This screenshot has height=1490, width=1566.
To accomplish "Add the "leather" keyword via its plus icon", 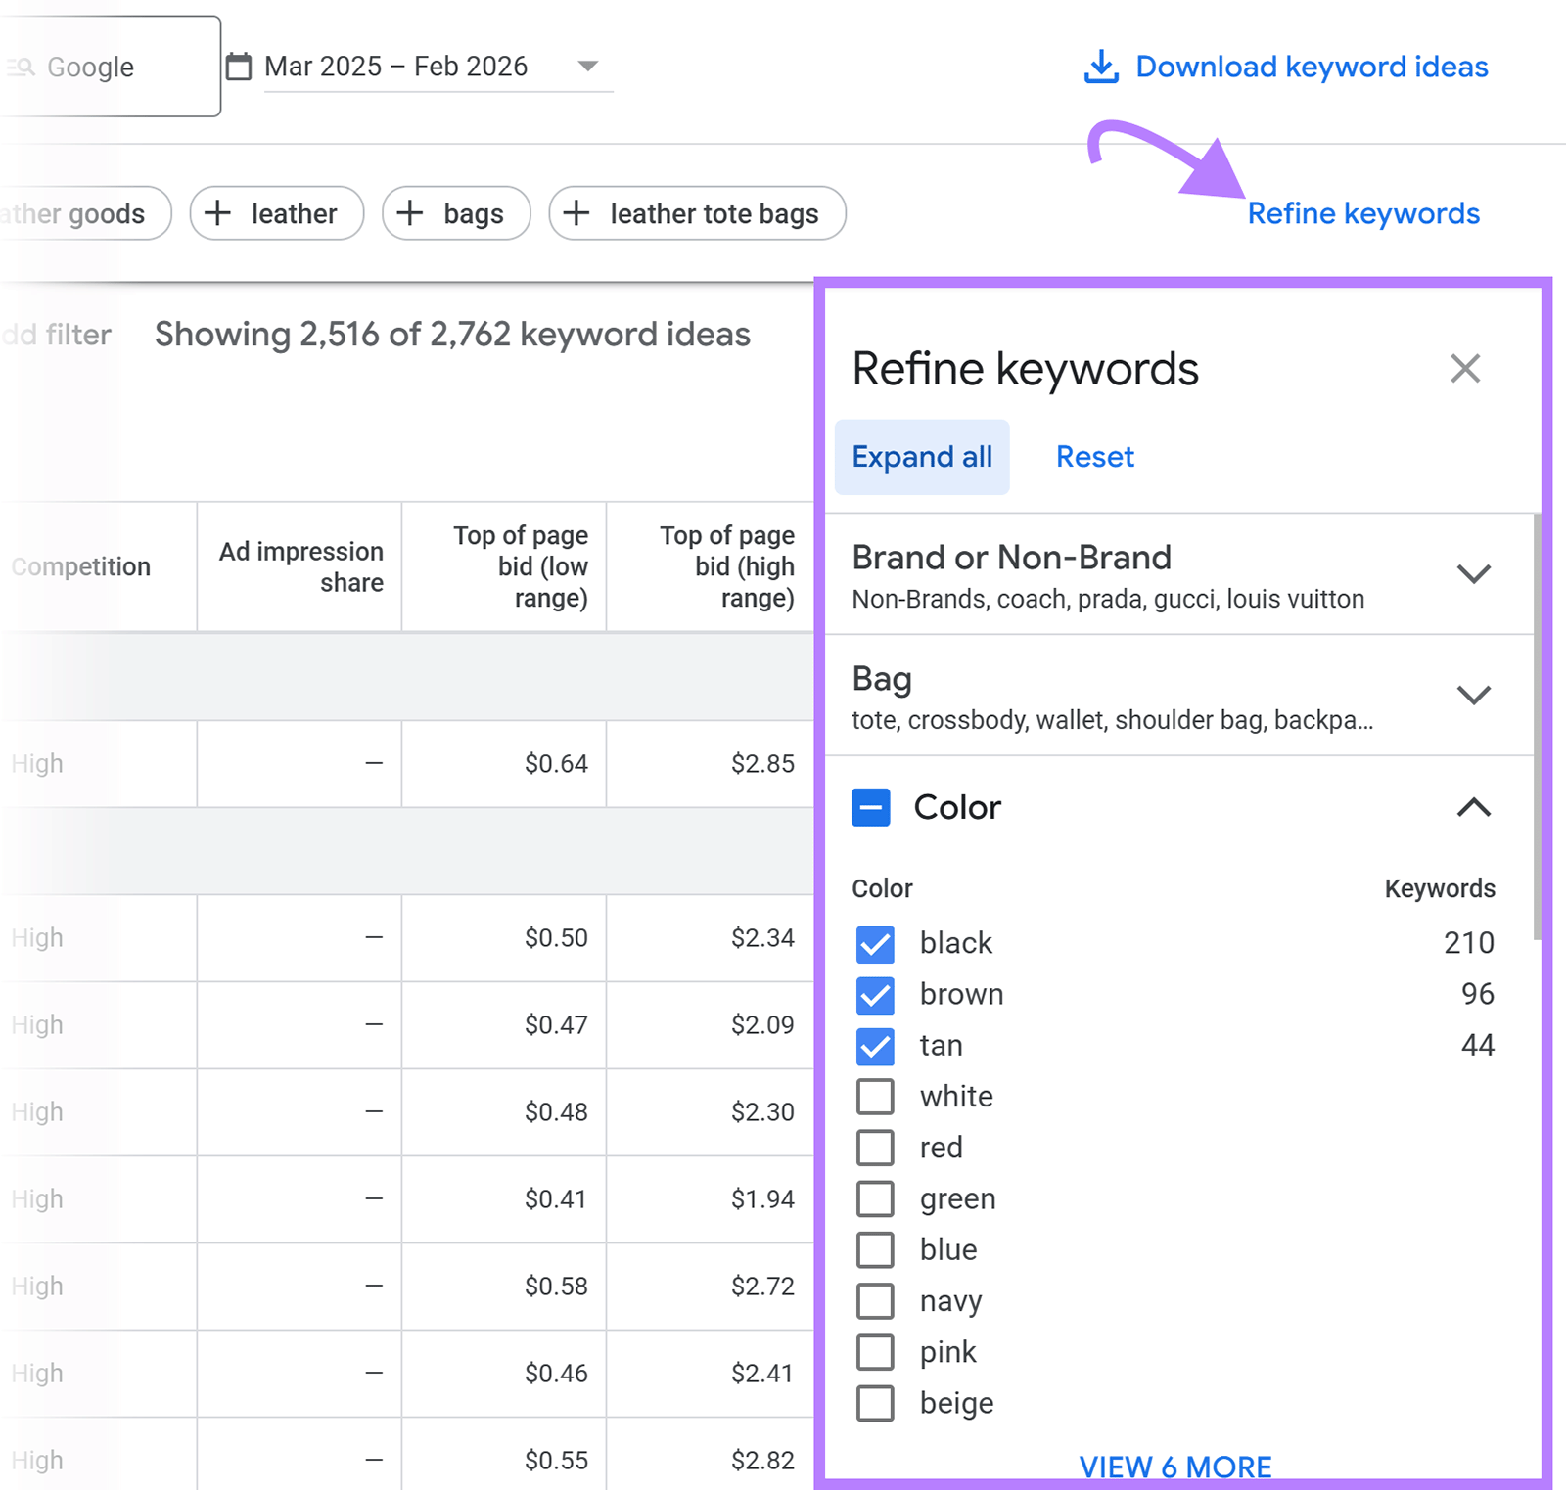I will pyautogui.click(x=217, y=213).
